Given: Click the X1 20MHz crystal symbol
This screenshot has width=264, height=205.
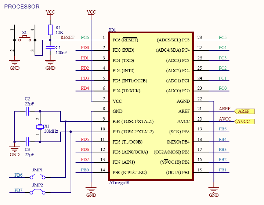Looking at the screenshot, I should [x=40, y=126].
